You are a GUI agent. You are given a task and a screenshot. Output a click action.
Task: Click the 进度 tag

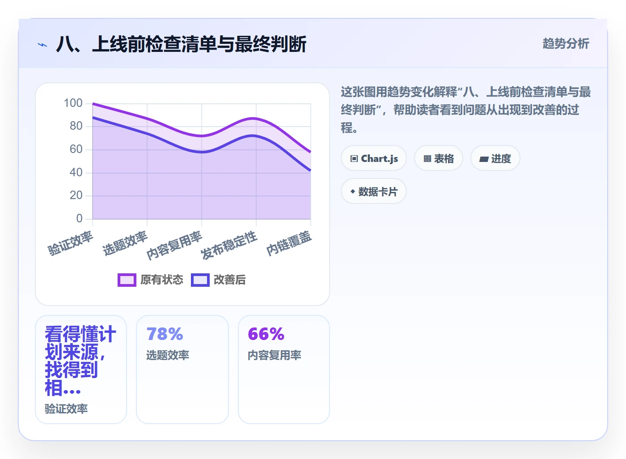pos(495,158)
